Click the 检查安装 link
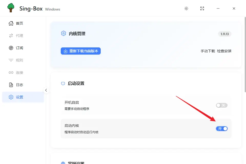 click(x=224, y=51)
